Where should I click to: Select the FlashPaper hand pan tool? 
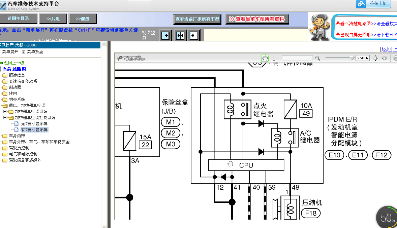click(265, 58)
